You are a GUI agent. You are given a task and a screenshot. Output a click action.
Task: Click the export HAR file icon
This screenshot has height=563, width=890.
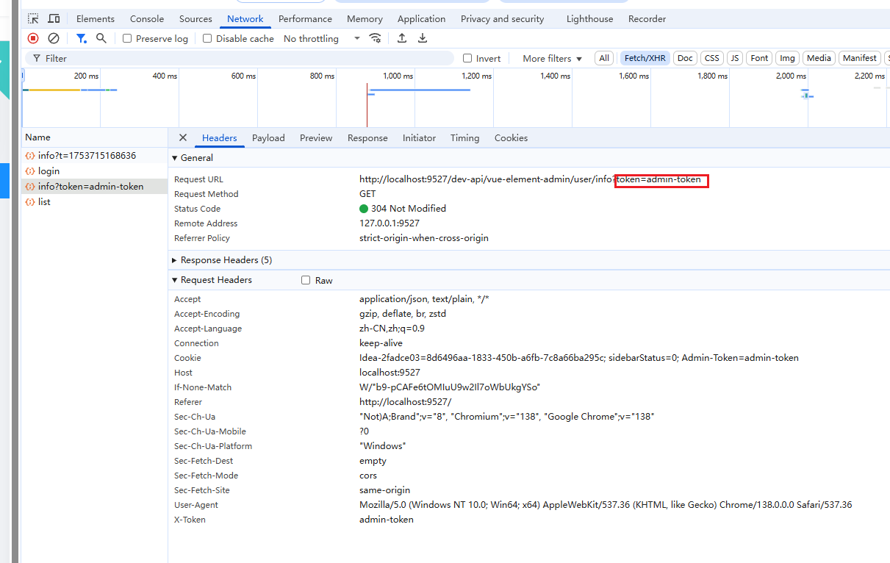pyautogui.click(x=422, y=37)
